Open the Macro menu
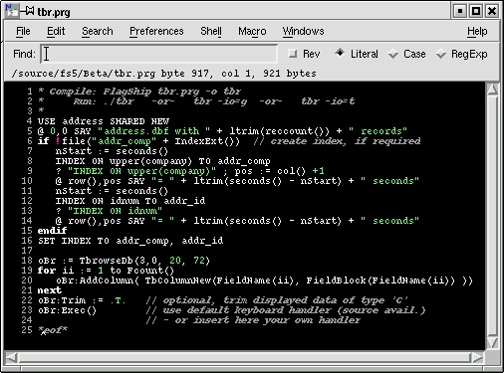The width and height of the screenshot is (504, 373). pos(252,31)
